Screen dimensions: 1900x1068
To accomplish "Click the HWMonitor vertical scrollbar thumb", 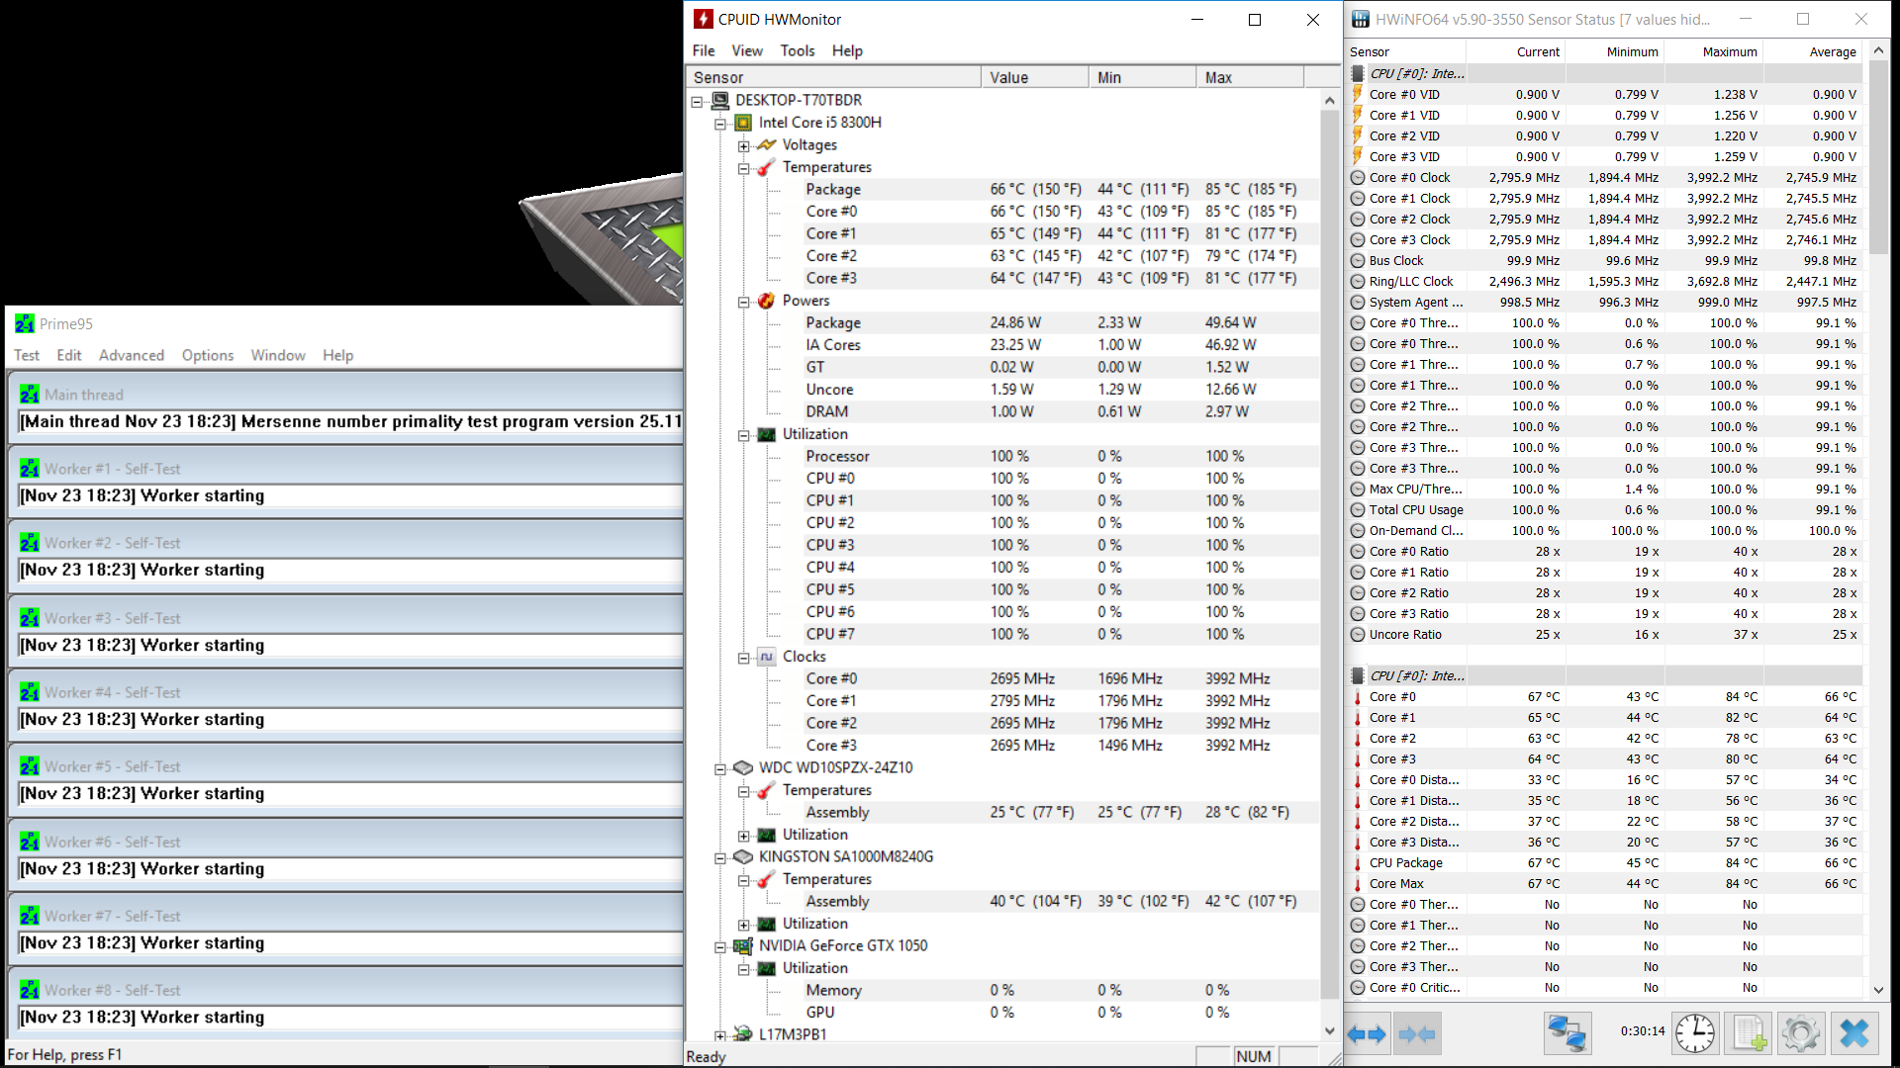I will pos(1330,554).
